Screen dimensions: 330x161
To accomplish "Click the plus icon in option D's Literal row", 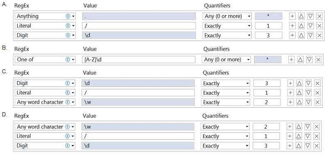I will click(289, 136).
